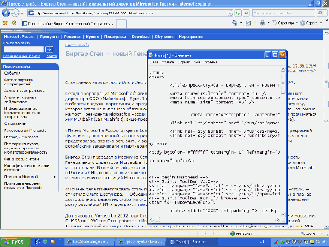Image resolution: width=329 pixels, height=247 pixels.
Task: Click the Интернет security zone indicator
Action: [241, 234]
